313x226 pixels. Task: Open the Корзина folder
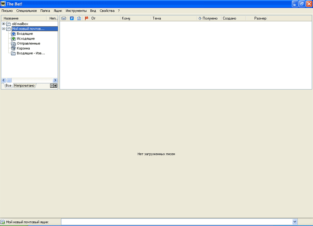pyautogui.click(x=23, y=48)
